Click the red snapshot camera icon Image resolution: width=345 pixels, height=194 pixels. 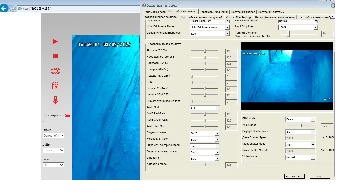[x=56, y=71]
